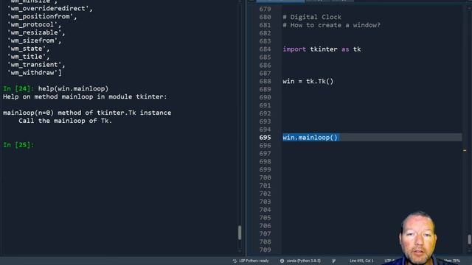Click the 'wm_protocol' entry in console output

[35, 24]
